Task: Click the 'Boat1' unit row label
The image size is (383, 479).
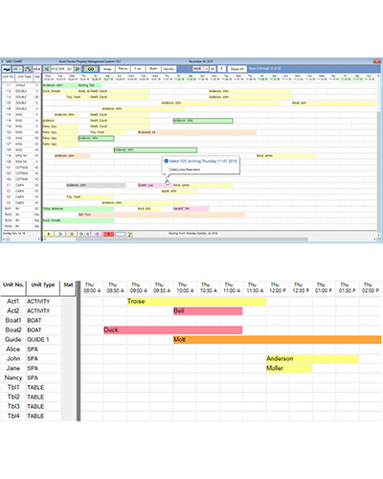Action: 13,320
